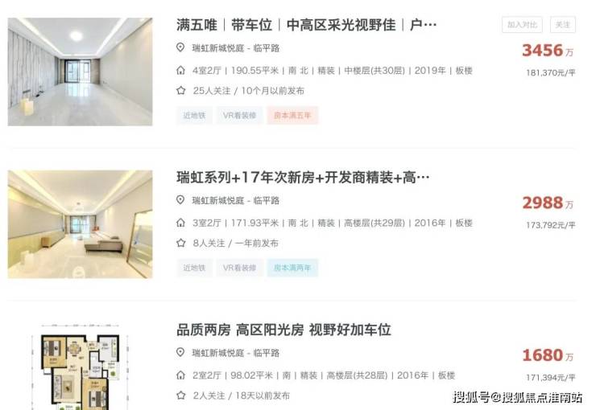Click star icon next to 2人关注

pyautogui.click(x=181, y=396)
